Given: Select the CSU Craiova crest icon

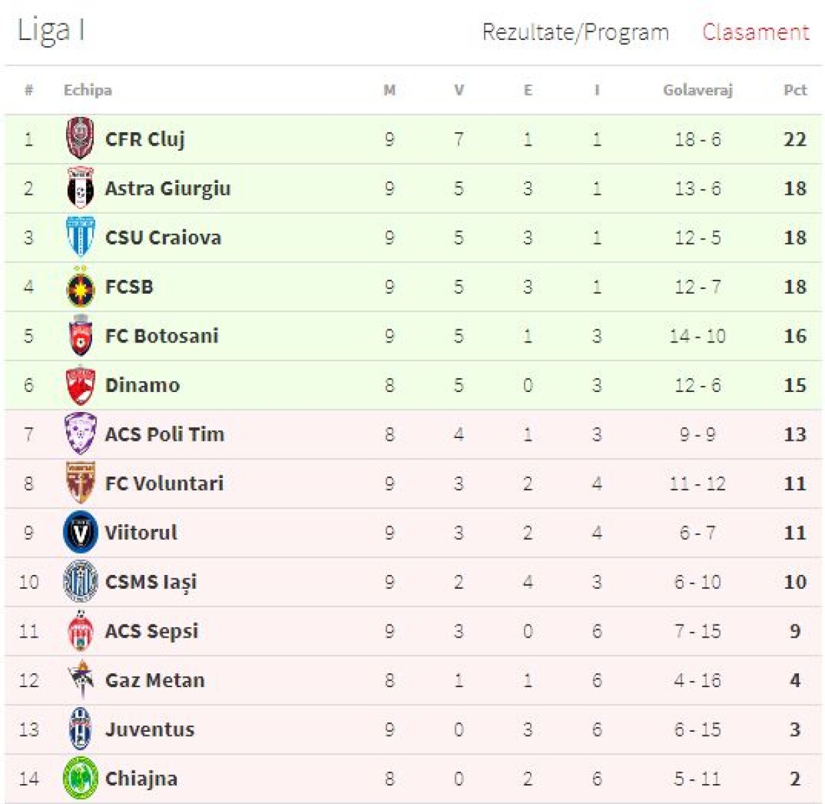Looking at the screenshot, I should tap(80, 237).
